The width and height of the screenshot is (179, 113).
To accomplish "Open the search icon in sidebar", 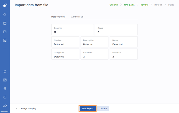I will 5,15.
